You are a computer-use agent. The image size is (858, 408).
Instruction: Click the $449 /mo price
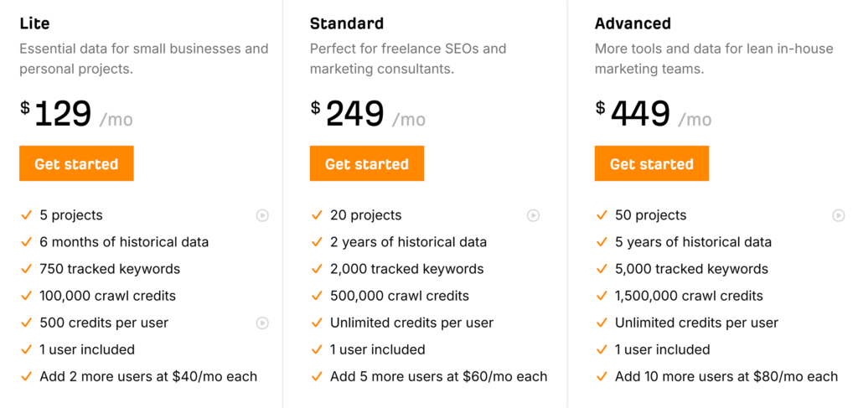point(653,115)
